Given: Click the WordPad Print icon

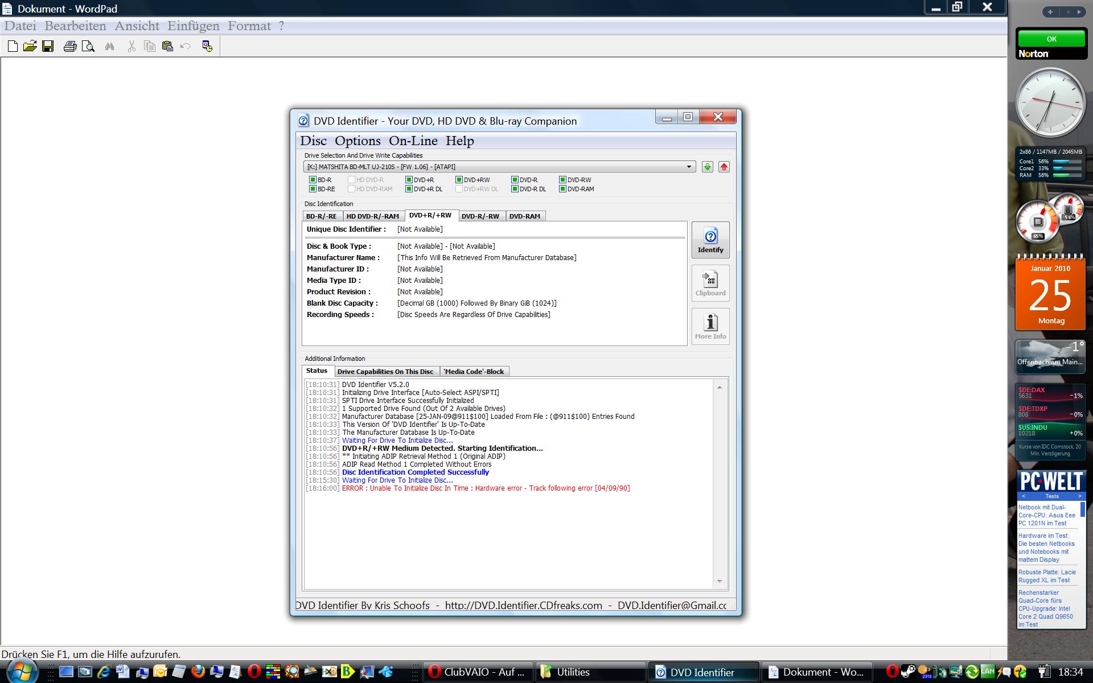Looking at the screenshot, I should (x=70, y=47).
